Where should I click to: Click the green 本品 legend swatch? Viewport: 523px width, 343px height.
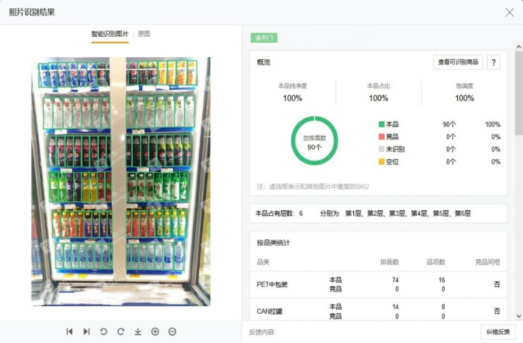click(381, 125)
